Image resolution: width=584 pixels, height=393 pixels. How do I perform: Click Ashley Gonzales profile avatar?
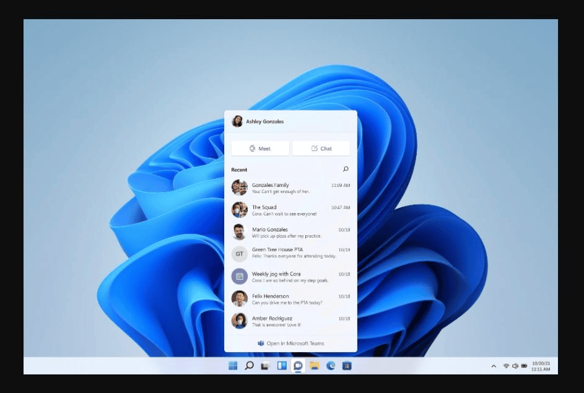(237, 121)
